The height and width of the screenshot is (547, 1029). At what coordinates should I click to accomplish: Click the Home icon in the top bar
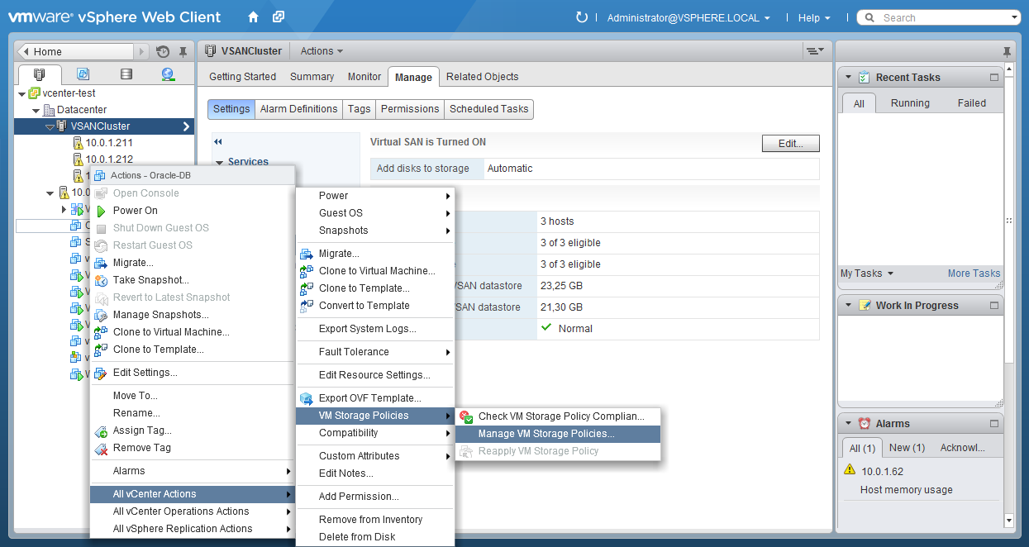point(253,16)
